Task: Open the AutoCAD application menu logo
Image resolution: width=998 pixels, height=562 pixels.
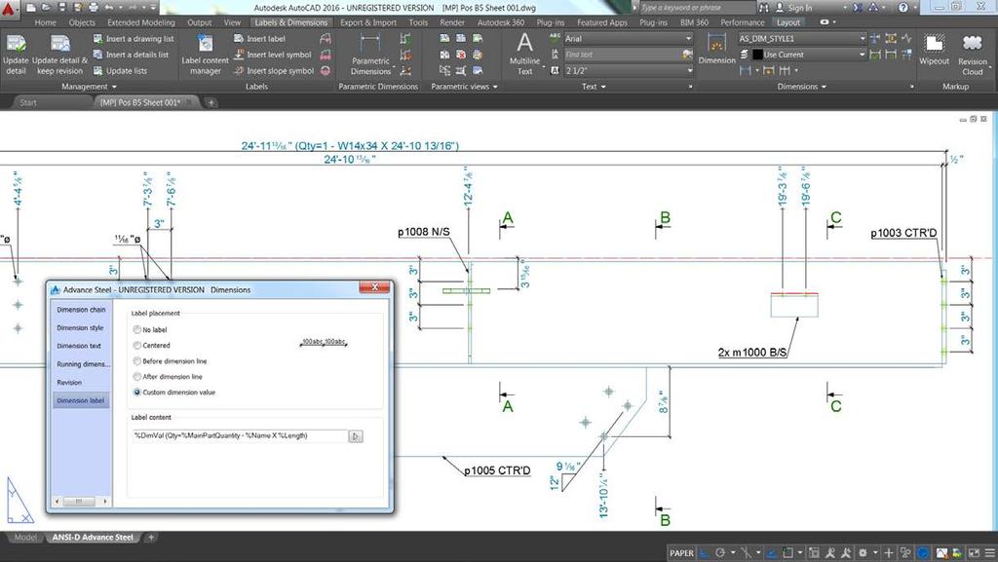Action: (x=8, y=9)
